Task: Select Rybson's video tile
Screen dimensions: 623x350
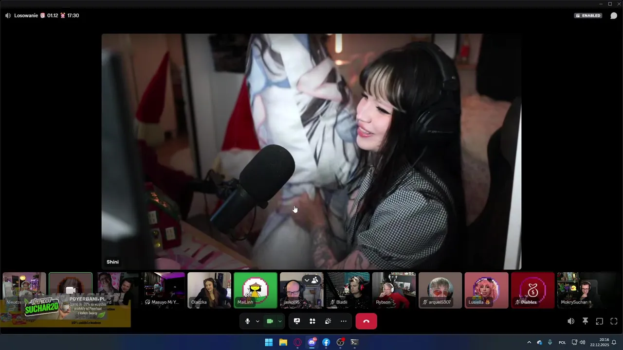Action: tap(394, 290)
